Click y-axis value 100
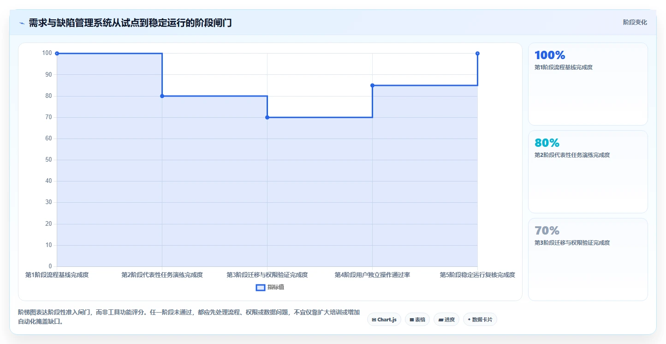This screenshot has height=344, width=666. (x=47, y=53)
